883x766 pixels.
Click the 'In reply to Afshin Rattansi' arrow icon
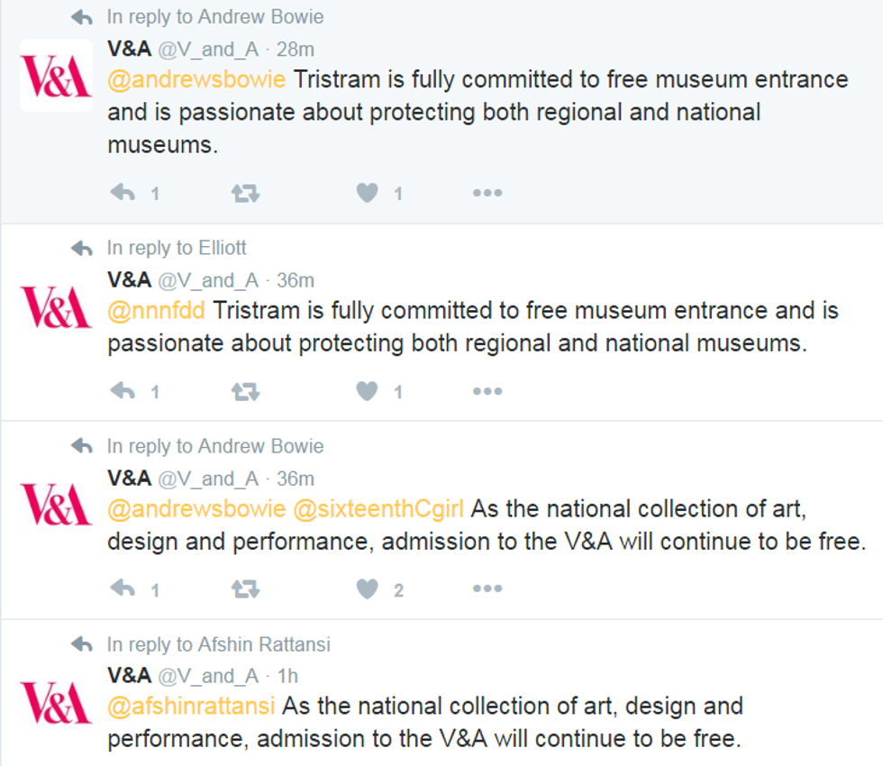[x=82, y=644]
